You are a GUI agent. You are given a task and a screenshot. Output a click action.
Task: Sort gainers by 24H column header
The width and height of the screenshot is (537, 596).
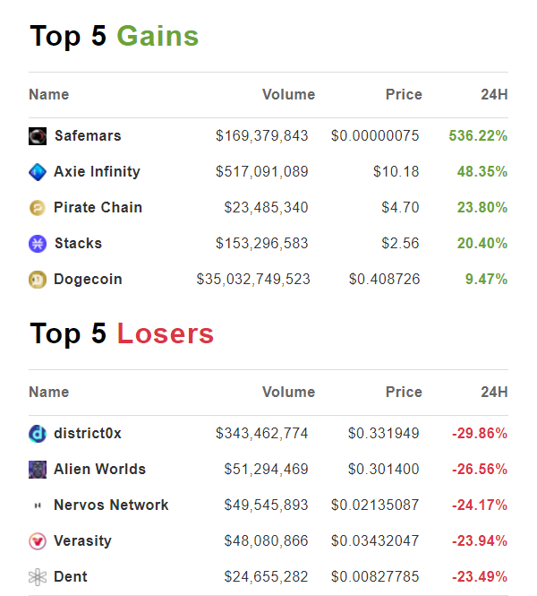[x=495, y=94]
